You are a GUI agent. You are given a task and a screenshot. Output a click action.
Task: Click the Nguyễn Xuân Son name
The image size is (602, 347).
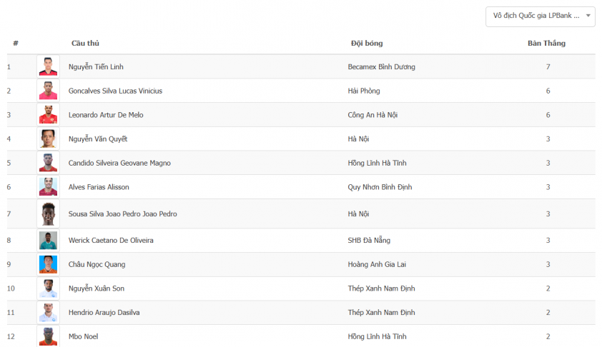coord(97,288)
